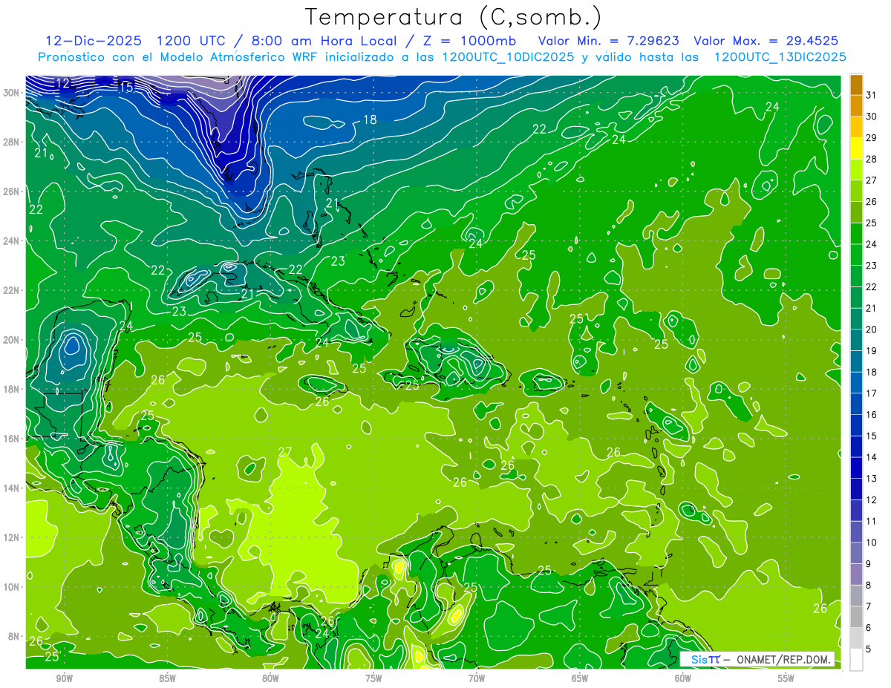
Task: Click the 90W longitude axis label
Action: click(x=64, y=678)
